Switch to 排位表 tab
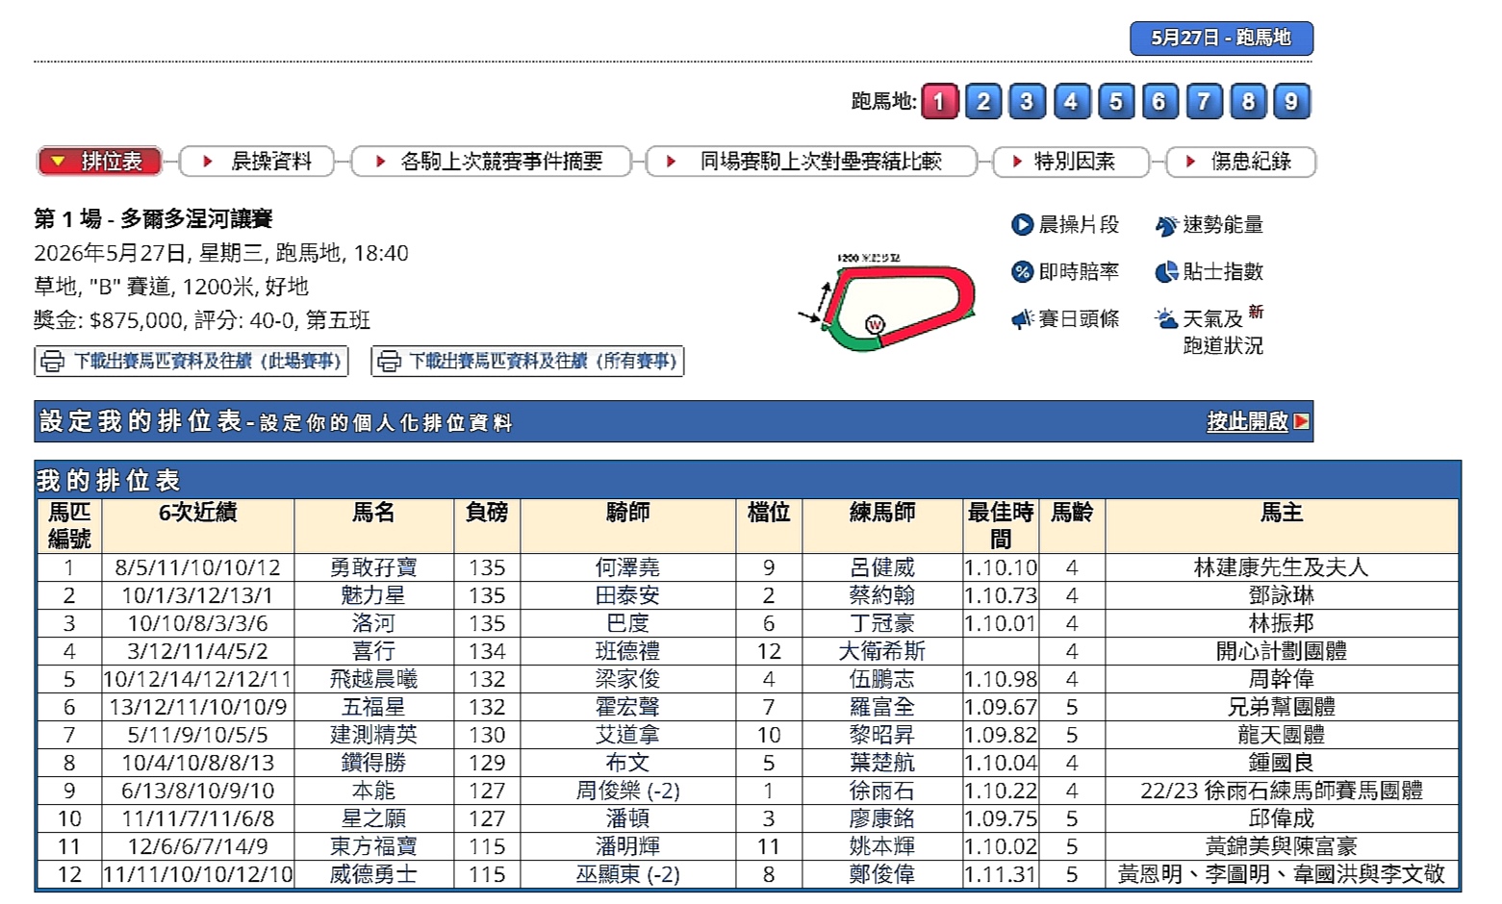Image resolution: width=1502 pixels, height=904 pixels. point(99,162)
